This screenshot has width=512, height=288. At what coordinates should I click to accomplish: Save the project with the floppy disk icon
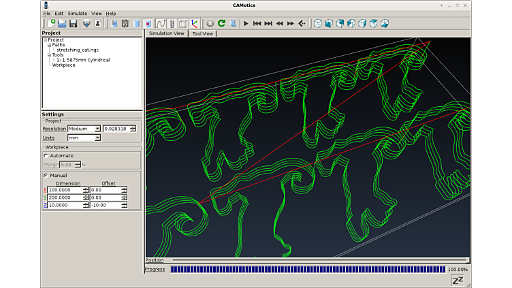73,23
